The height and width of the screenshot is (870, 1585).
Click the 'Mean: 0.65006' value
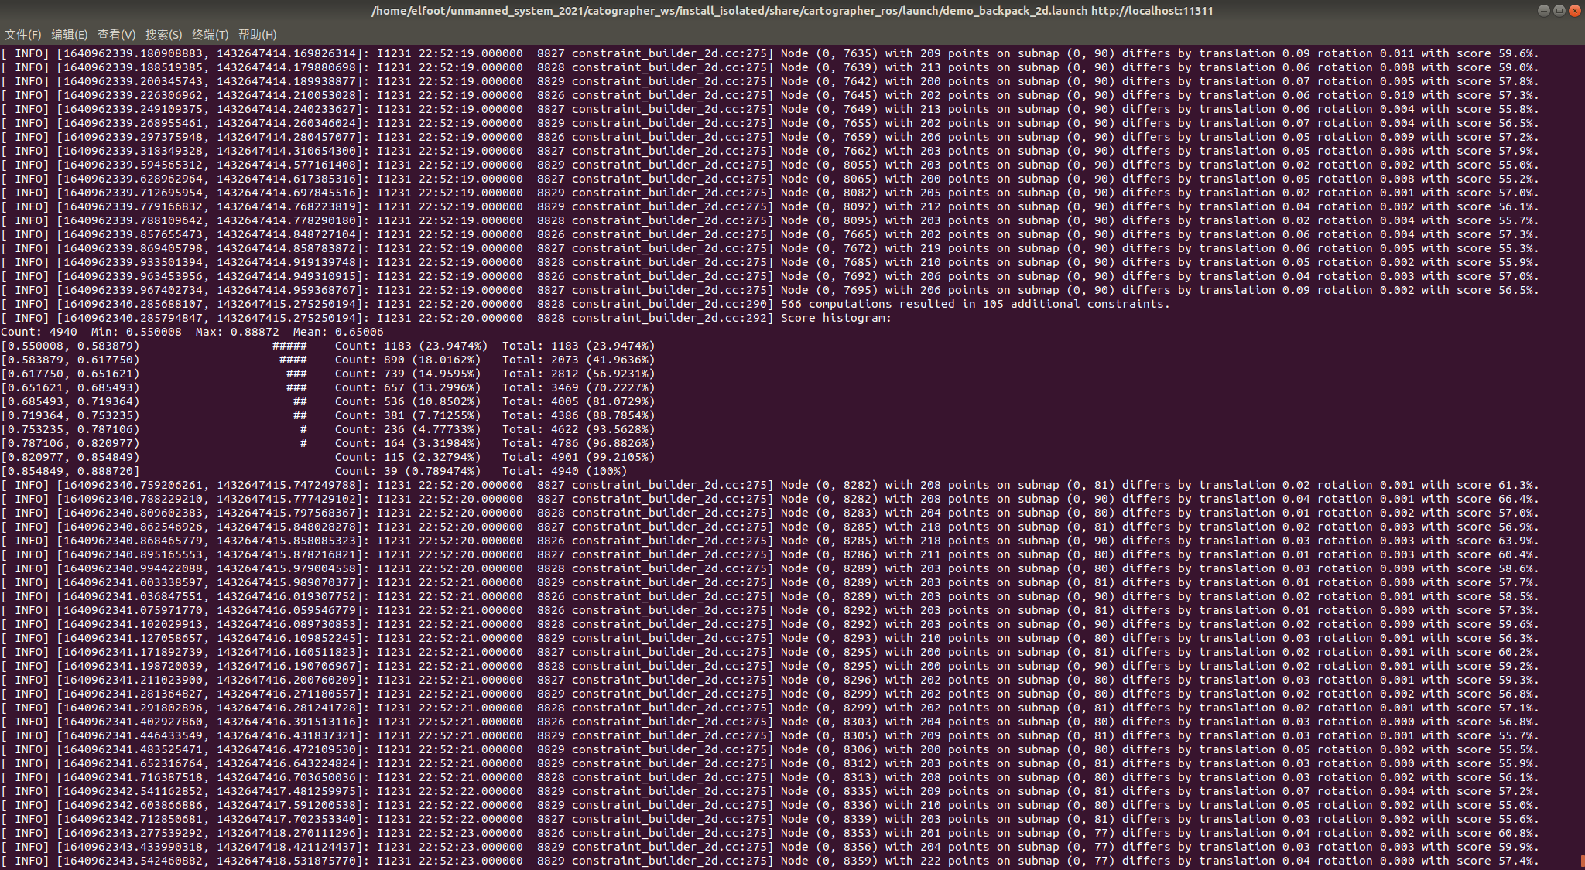pyautogui.click(x=338, y=332)
